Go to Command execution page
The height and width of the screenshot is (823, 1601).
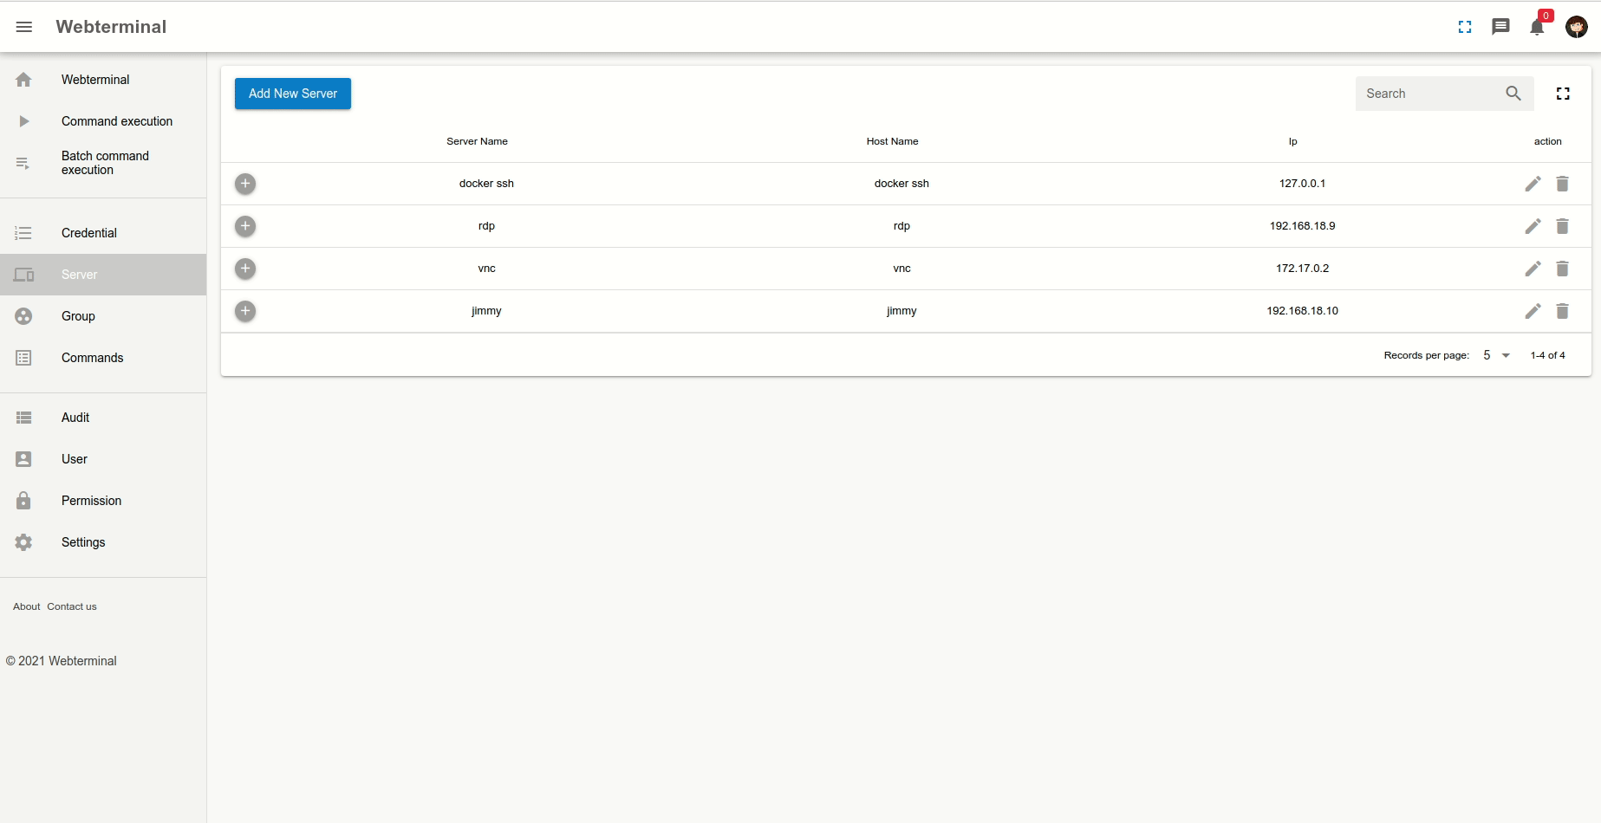pos(103,121)
